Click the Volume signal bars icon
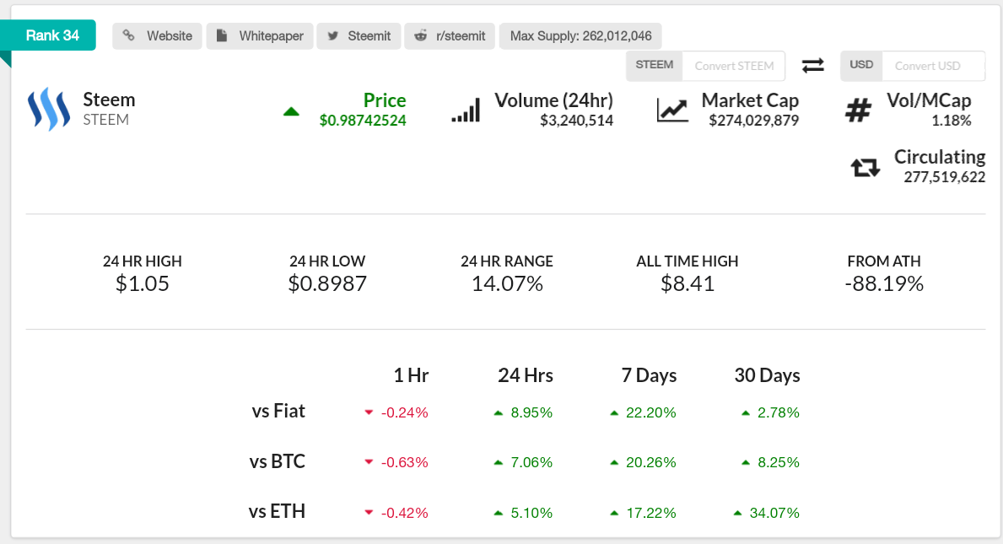The height and width of the screenshot is (544, 1003). (466, 110)
